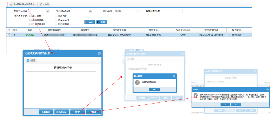Click the 预约申请编号 column header

pos(55,30)
